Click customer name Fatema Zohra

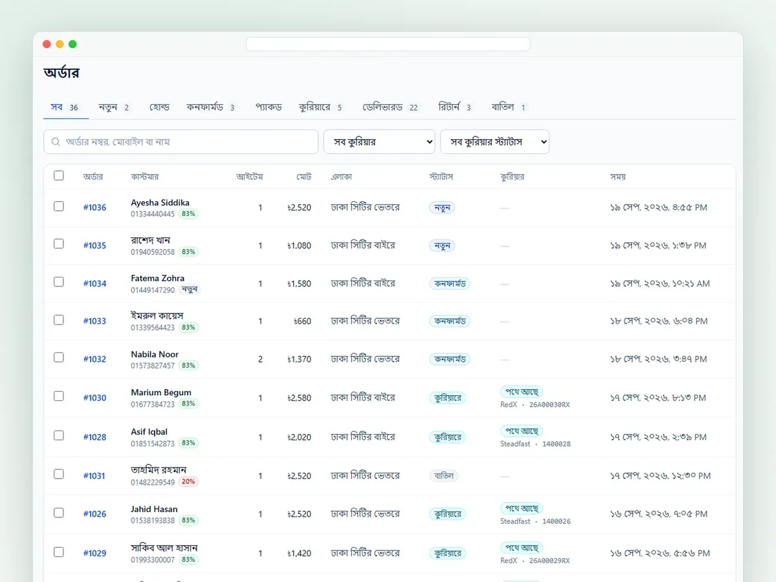tap(158, 278)
